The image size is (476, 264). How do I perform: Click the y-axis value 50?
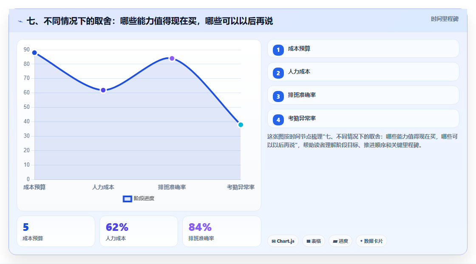(x=27, y=107)
